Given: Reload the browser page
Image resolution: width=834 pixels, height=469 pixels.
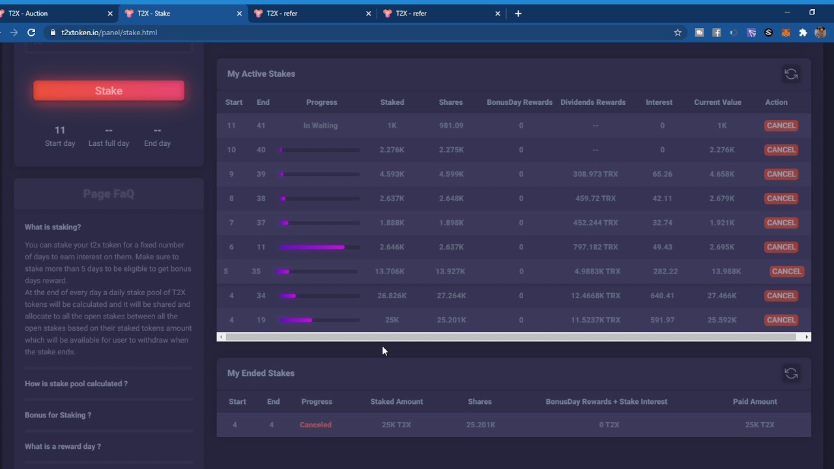Looking at the screenshot, I should click(x=31, y=33).
